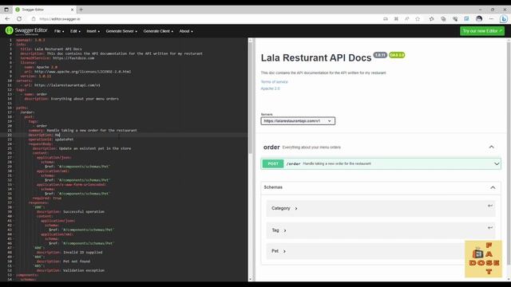The image size is (511, 287).
Task: Jump to Category schema definition arrow
Action: [x=489, y=206]
